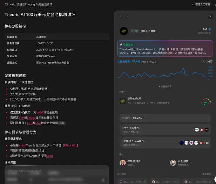Select the 30天 chart range

pyautogui.click(x=210, y=61)
